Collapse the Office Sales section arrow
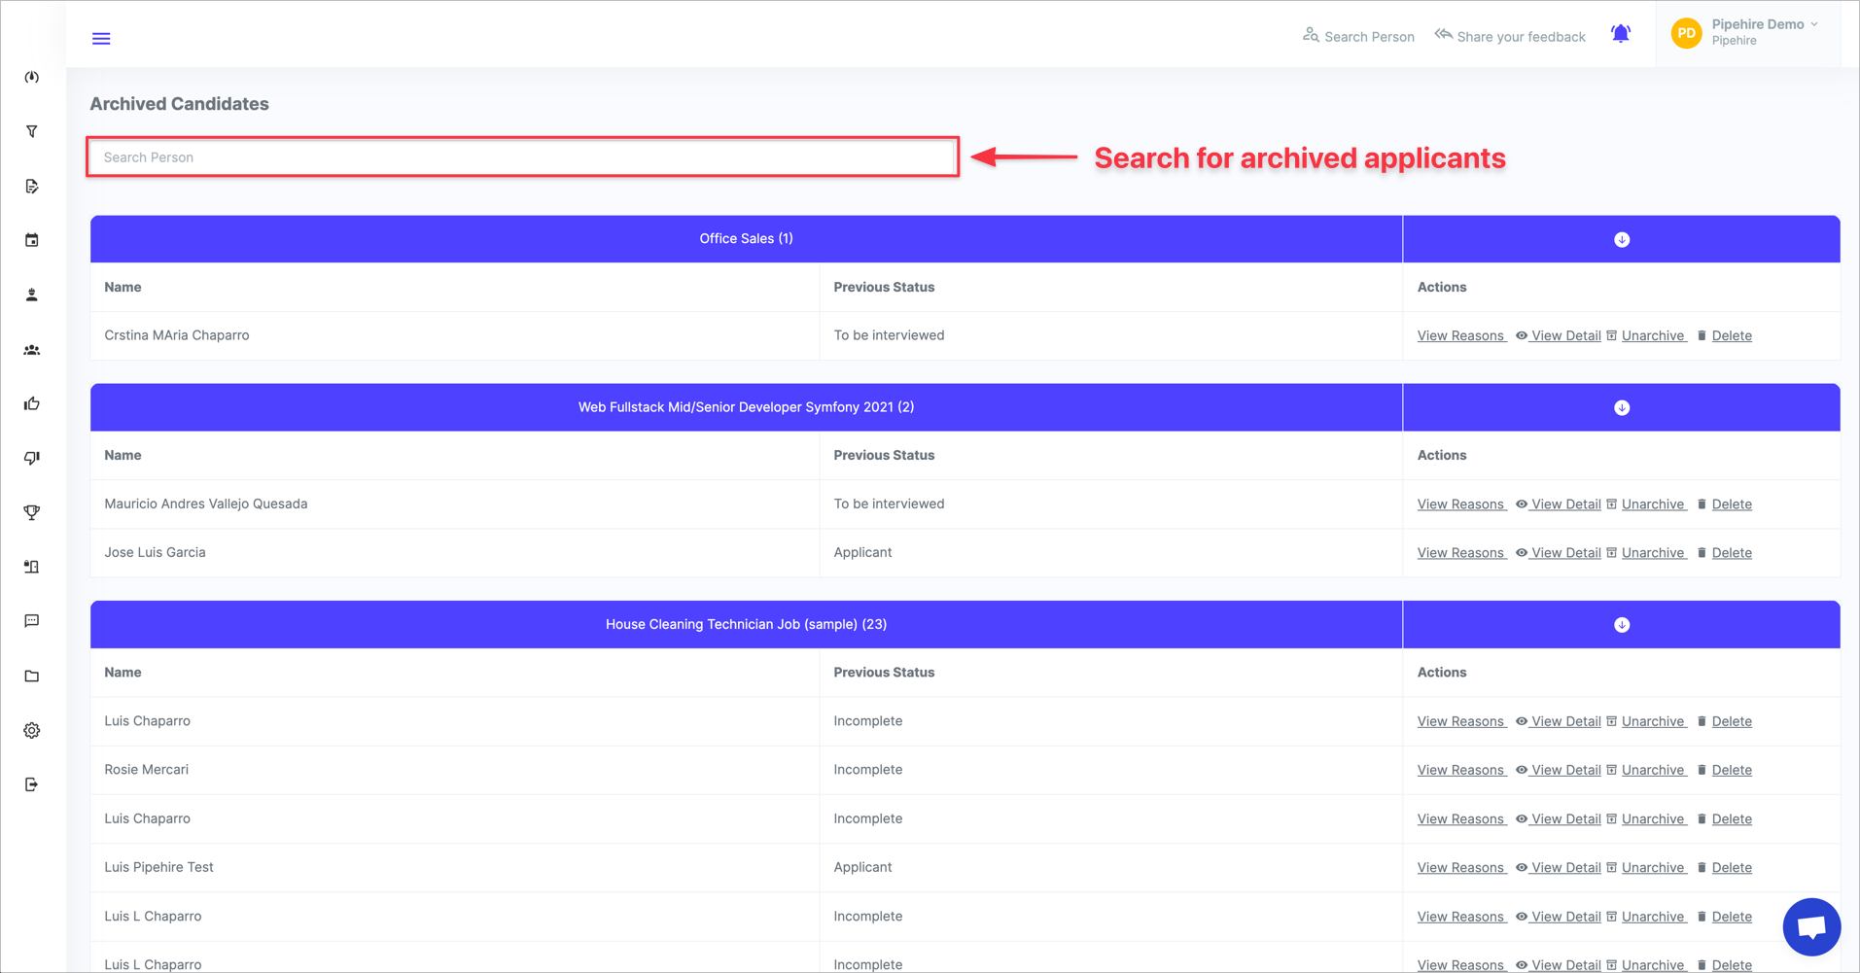1860x973 pixels. [1622, 239]
